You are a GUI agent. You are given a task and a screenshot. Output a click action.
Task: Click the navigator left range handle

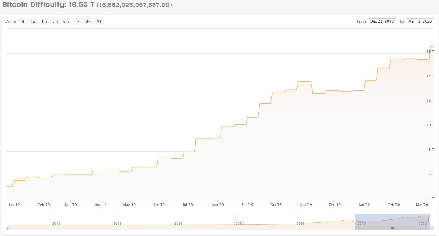pyautogui.click(x=355, y=220)
